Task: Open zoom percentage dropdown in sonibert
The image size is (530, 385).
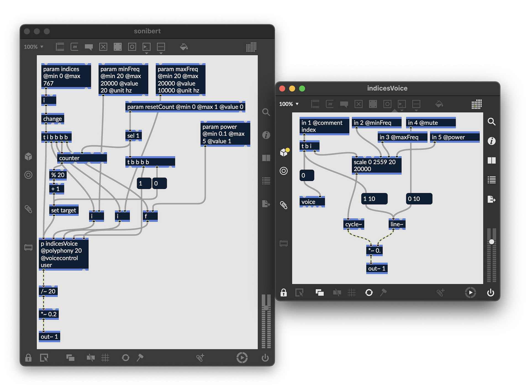Action: click(x=34, y=47)
